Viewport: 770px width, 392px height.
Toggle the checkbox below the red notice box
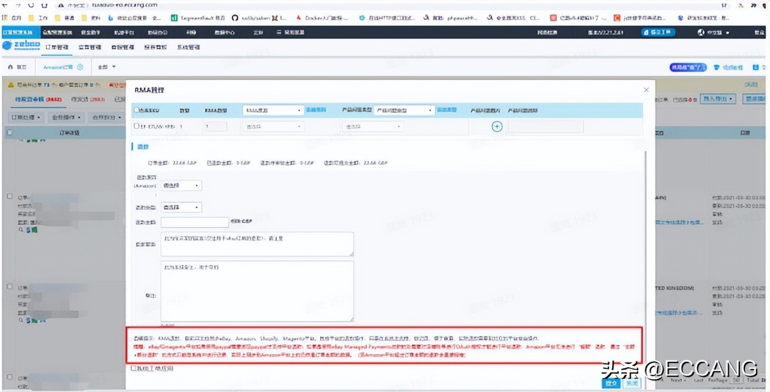[x=133, y=368]
